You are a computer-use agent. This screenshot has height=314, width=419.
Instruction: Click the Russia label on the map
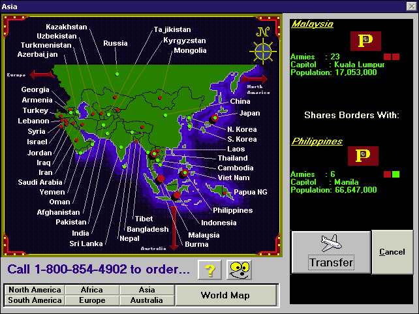tap(116, 43)
